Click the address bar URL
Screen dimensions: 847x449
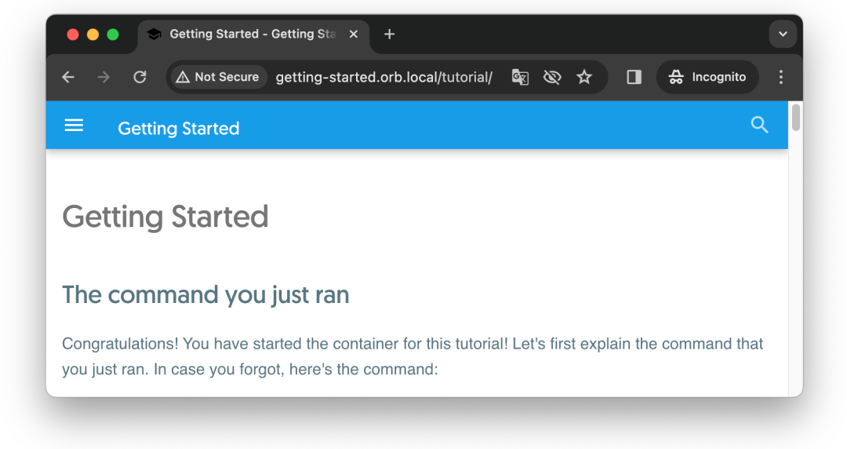point(384,77)
